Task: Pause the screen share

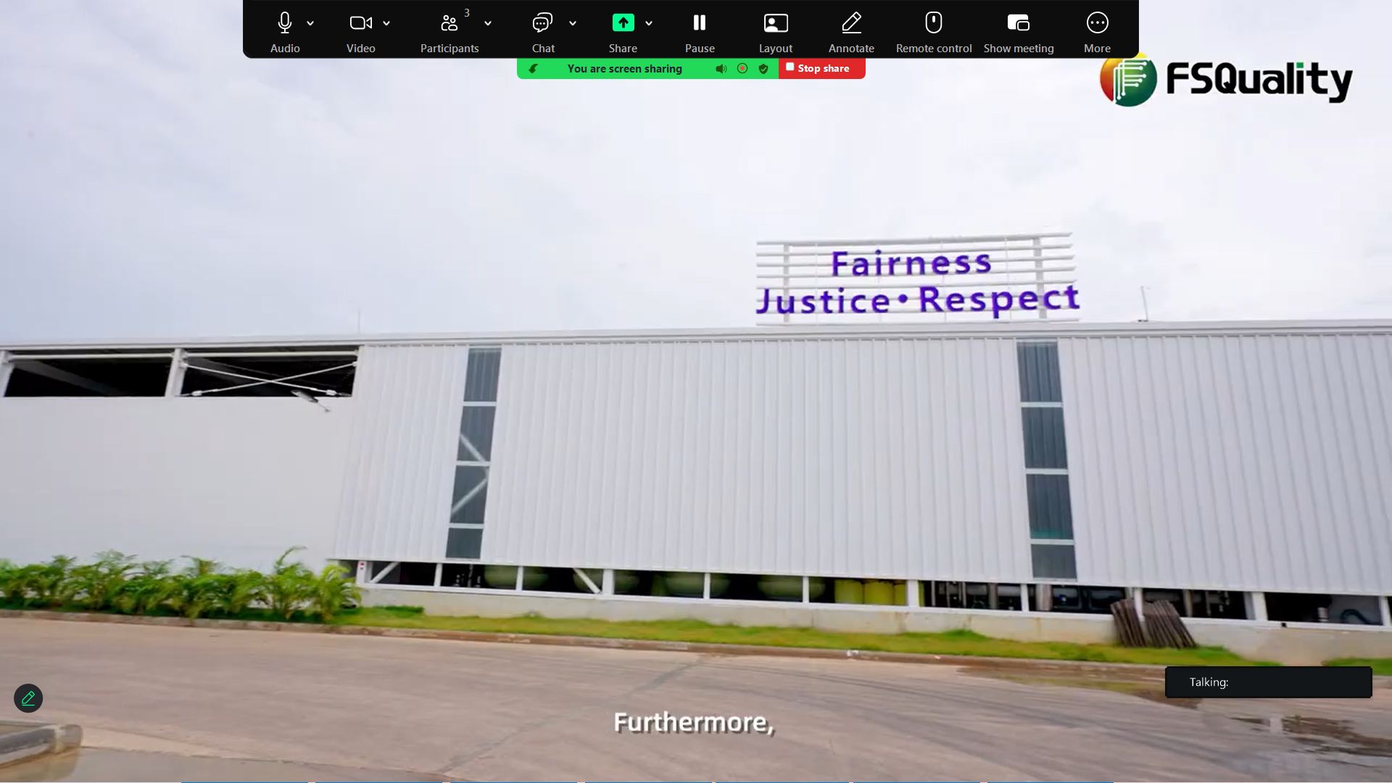Action: coord(700,23)
